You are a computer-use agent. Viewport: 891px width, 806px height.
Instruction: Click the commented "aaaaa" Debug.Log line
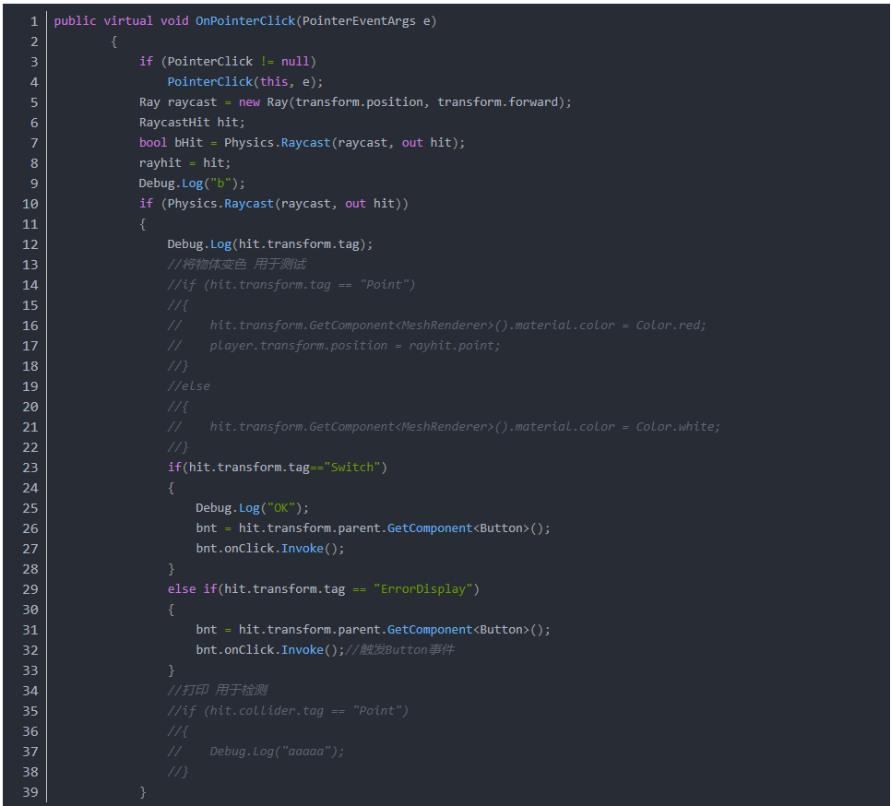click(x=276, y=752)
